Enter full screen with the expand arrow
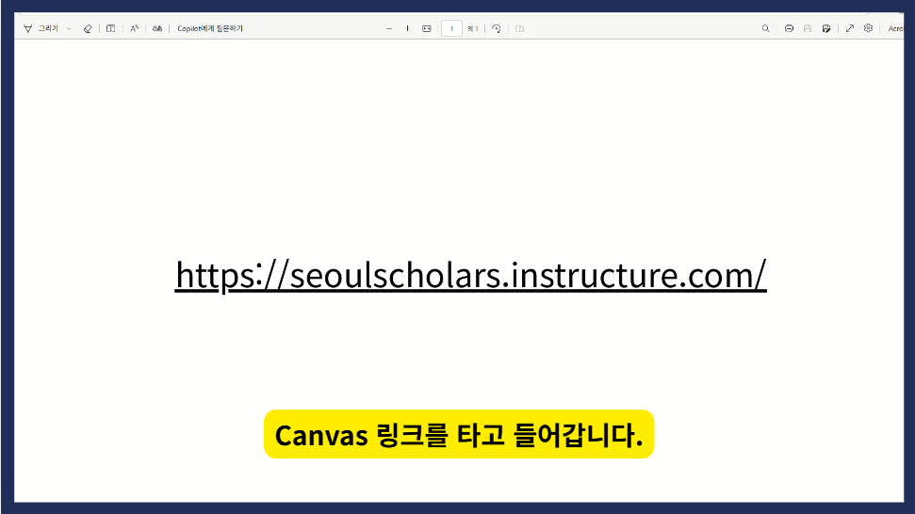 pyautogui.click(x=849, y=29)
